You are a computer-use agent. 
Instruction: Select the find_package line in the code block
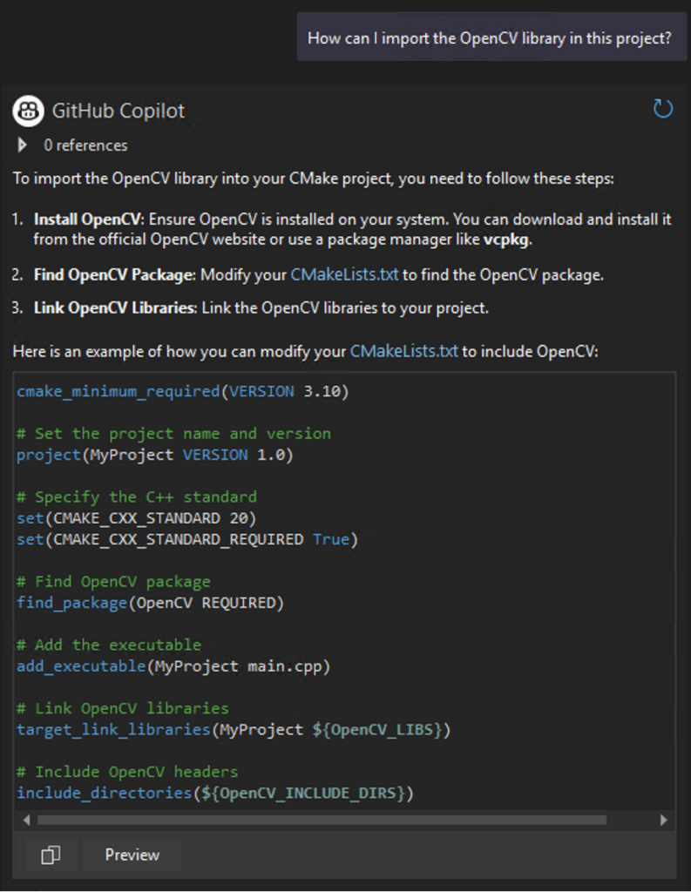(x=149, y=602)
